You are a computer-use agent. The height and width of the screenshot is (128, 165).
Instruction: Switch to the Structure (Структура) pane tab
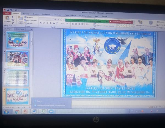[20, 29]
